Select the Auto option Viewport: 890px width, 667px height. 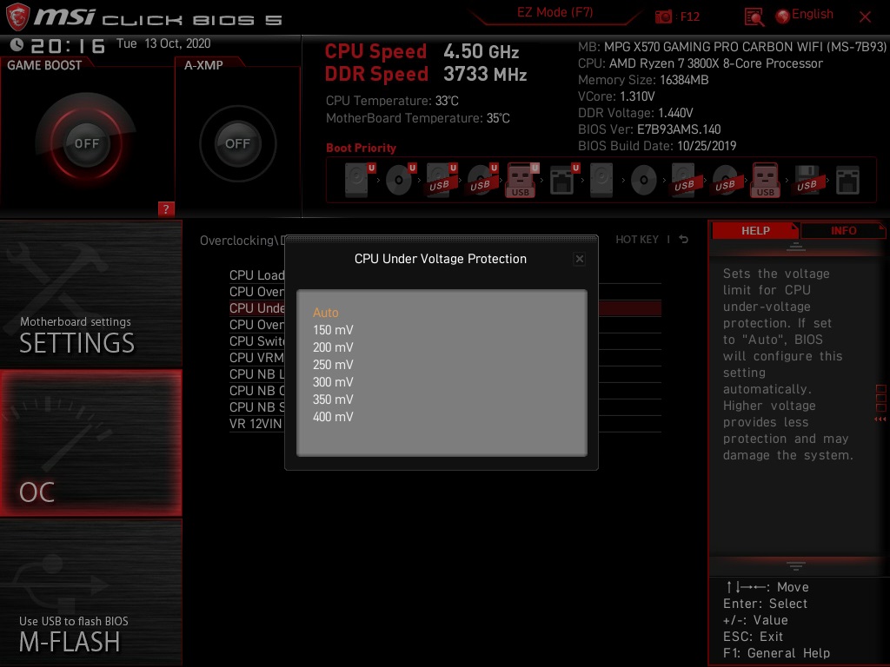click(325, 313)
